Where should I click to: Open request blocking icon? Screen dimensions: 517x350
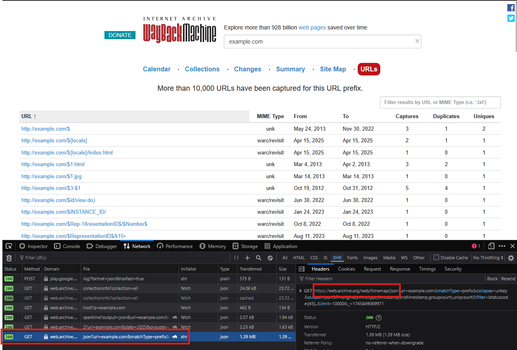tap(270, 258)
